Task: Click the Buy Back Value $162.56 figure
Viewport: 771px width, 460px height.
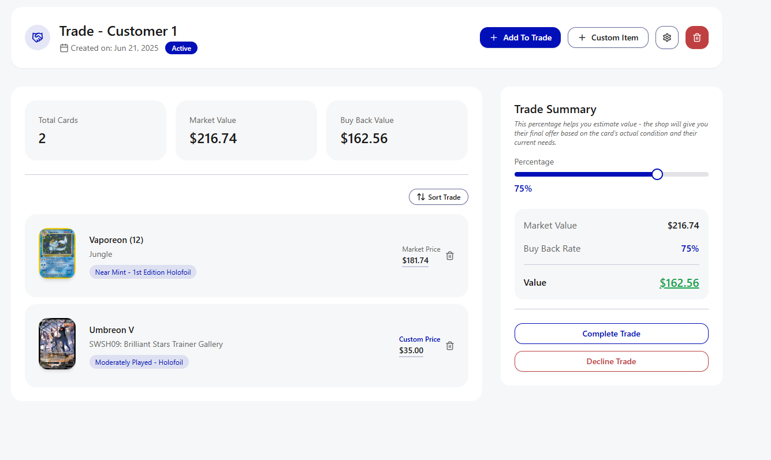Action: [x=364, y=139]
